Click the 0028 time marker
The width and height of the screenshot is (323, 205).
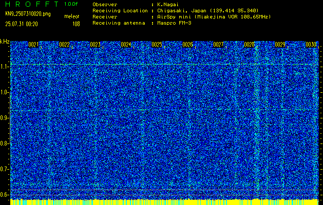pyautogui.click(x=249, y=45)
